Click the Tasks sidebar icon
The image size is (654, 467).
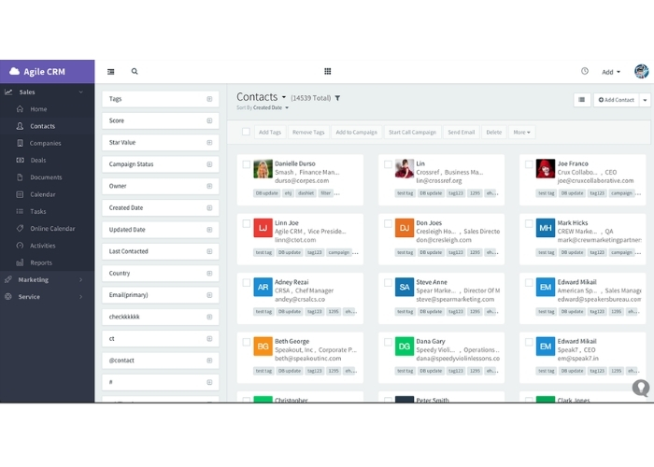pos(20,211)
